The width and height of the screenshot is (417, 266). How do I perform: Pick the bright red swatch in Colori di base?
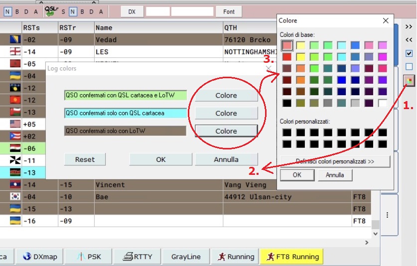point(287,57)
